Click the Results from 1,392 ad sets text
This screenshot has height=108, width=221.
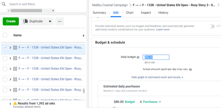(x=36, y=103)
